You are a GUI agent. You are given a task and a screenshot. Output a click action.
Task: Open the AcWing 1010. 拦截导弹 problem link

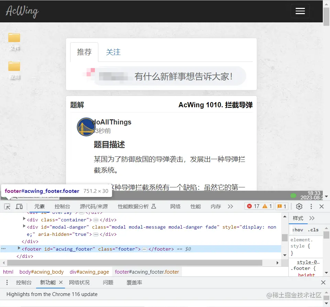tap(216, 105)
